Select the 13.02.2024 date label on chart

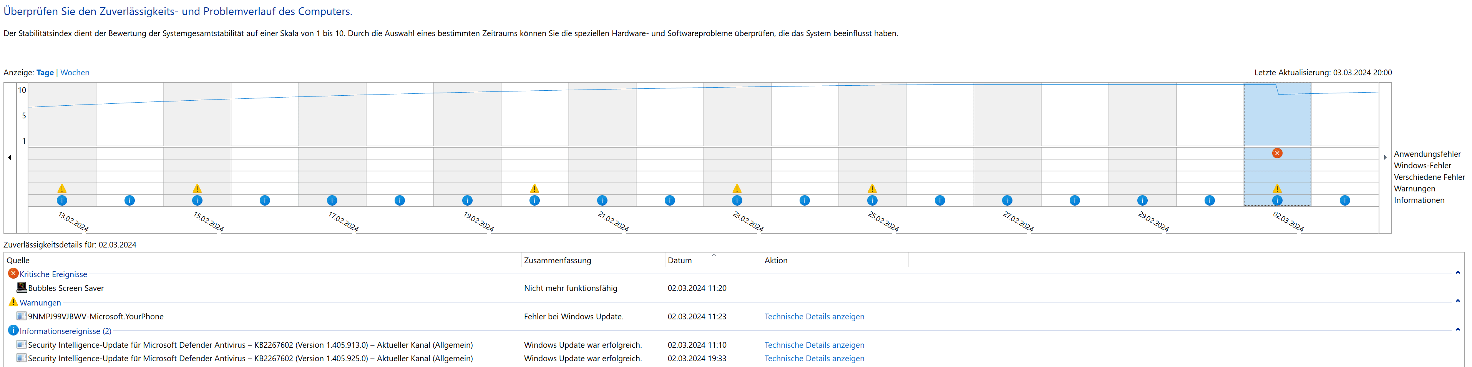tap(73, 221)
